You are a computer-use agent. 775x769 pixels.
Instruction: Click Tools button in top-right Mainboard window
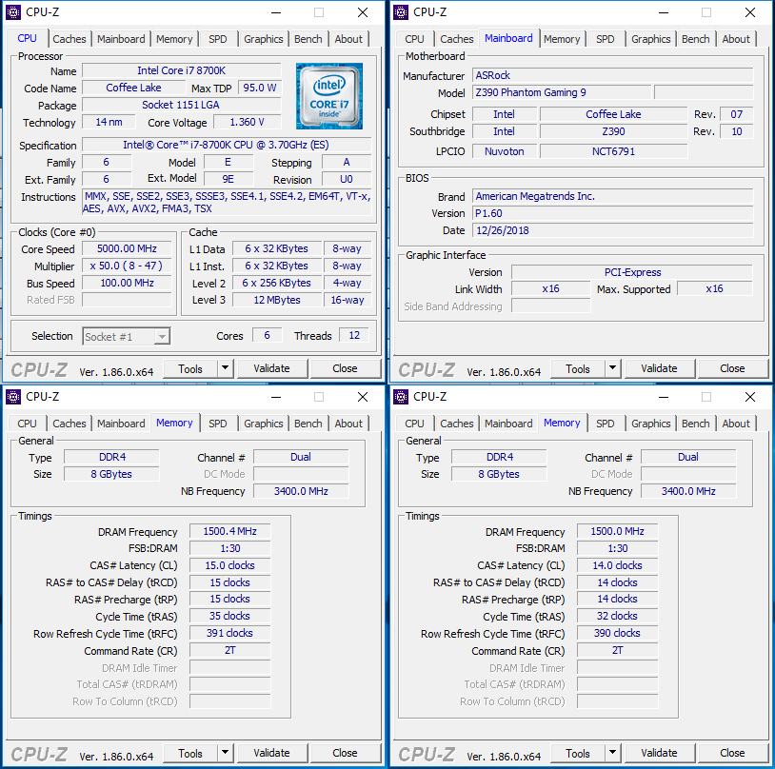pos(578,368)
